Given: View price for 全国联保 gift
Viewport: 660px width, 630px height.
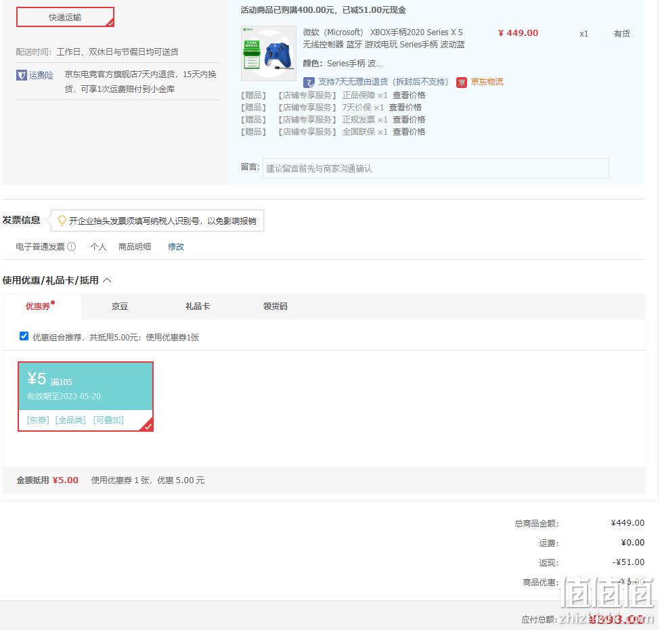Looking at the screenshot, I should tap(409, 132).
